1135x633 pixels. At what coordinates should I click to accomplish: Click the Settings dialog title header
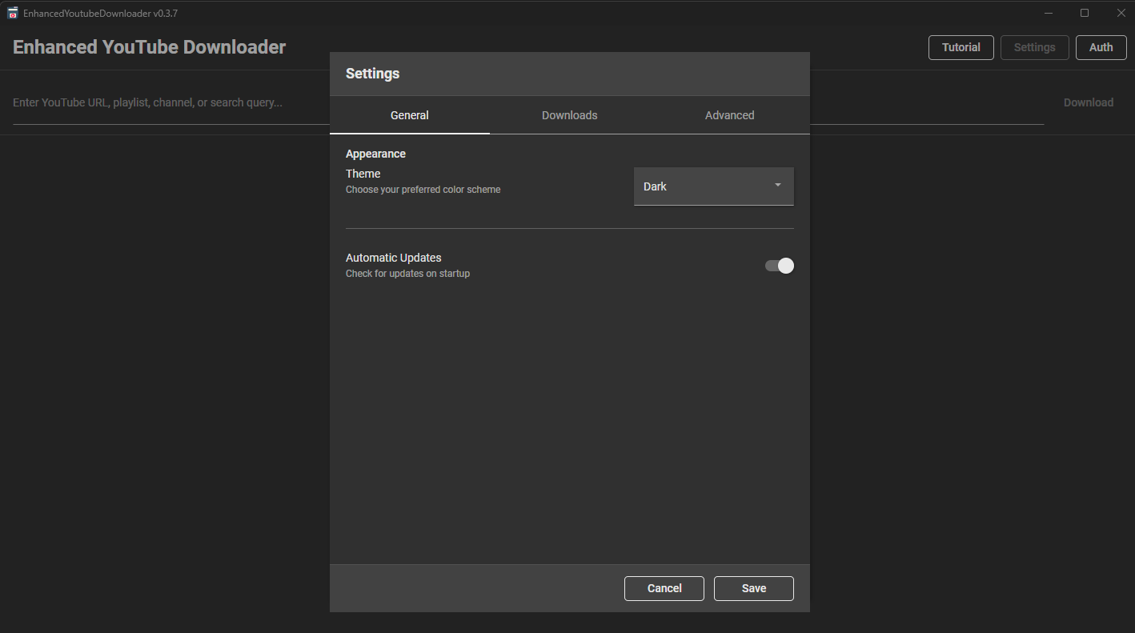(x=372, y=74)
